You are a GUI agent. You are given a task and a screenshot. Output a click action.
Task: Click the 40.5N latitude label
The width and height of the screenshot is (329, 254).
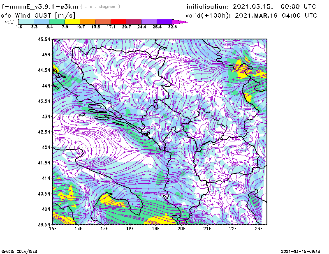[44, 194]
